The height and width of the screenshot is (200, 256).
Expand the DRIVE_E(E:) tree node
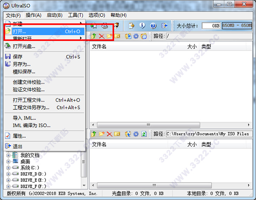tap(9, 180)
